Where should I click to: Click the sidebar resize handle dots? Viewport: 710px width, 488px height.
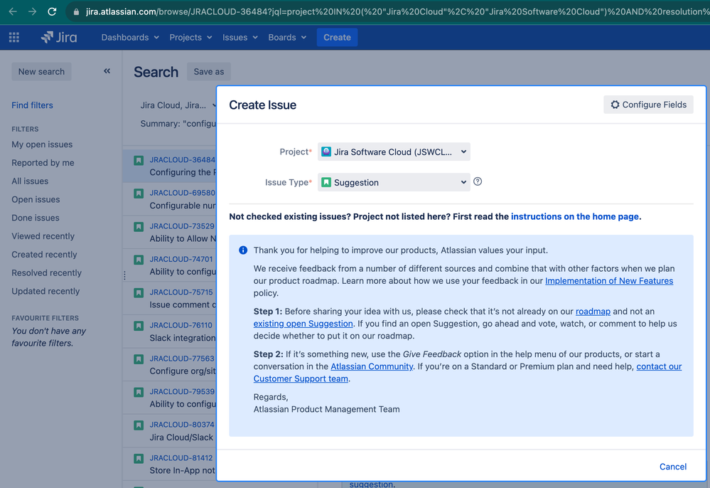[124, 275]
